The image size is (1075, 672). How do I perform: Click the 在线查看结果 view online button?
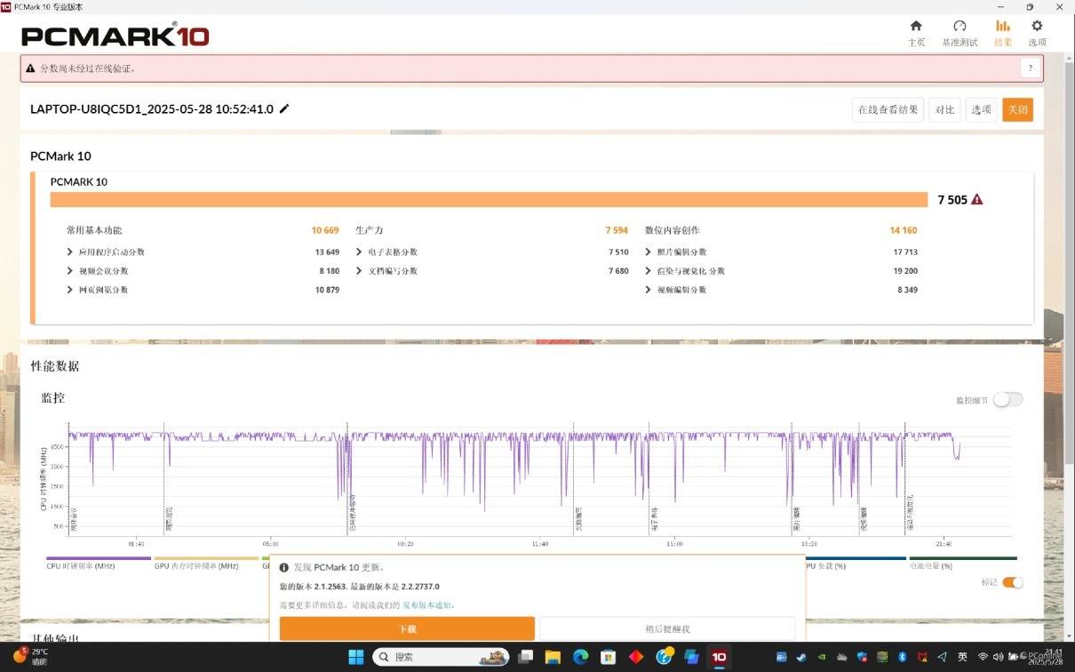click(887, 109)
